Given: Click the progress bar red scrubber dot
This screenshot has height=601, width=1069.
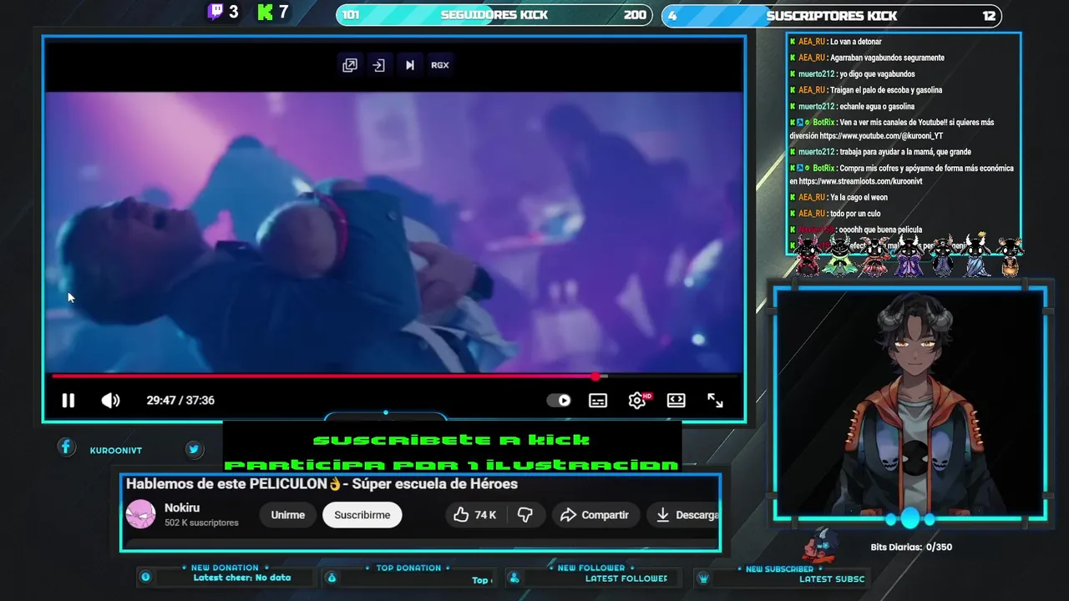Looking at the screenshot, I should (595, 376).
